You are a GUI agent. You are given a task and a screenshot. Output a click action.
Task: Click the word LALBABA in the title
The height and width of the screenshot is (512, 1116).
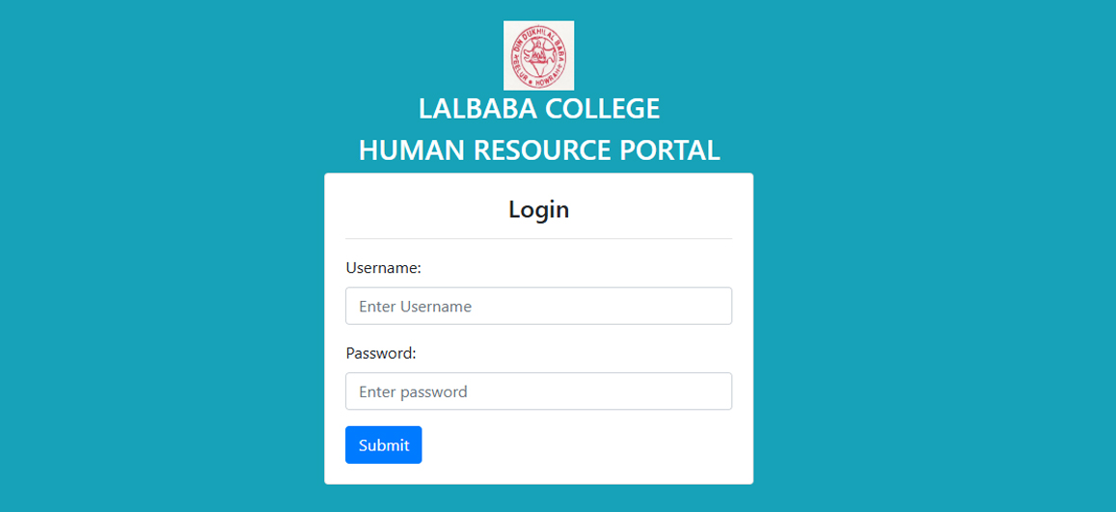point(476,109)
